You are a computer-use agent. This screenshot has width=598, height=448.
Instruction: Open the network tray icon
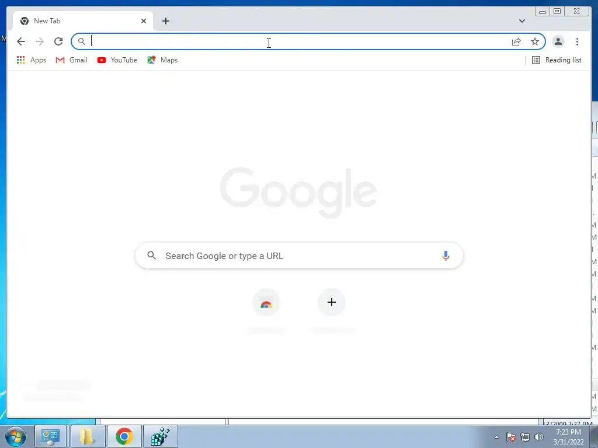point(525,437)
